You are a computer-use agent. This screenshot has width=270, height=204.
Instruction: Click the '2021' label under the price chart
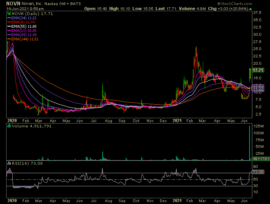point(177,120)
